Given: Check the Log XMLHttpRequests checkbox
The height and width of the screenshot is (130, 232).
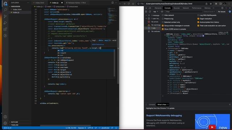Looking at the screenshot, I should [198, 15].
